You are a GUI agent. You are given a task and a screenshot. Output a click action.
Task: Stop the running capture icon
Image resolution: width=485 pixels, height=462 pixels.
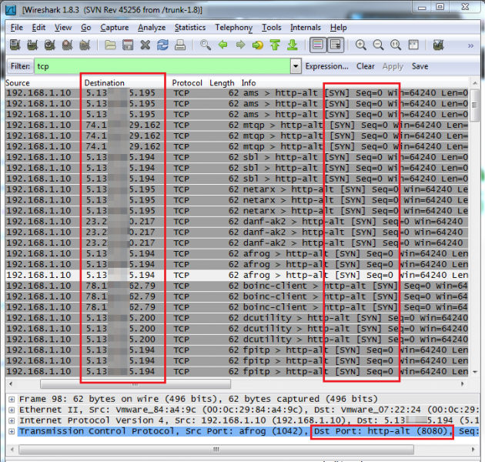(67, 45)
